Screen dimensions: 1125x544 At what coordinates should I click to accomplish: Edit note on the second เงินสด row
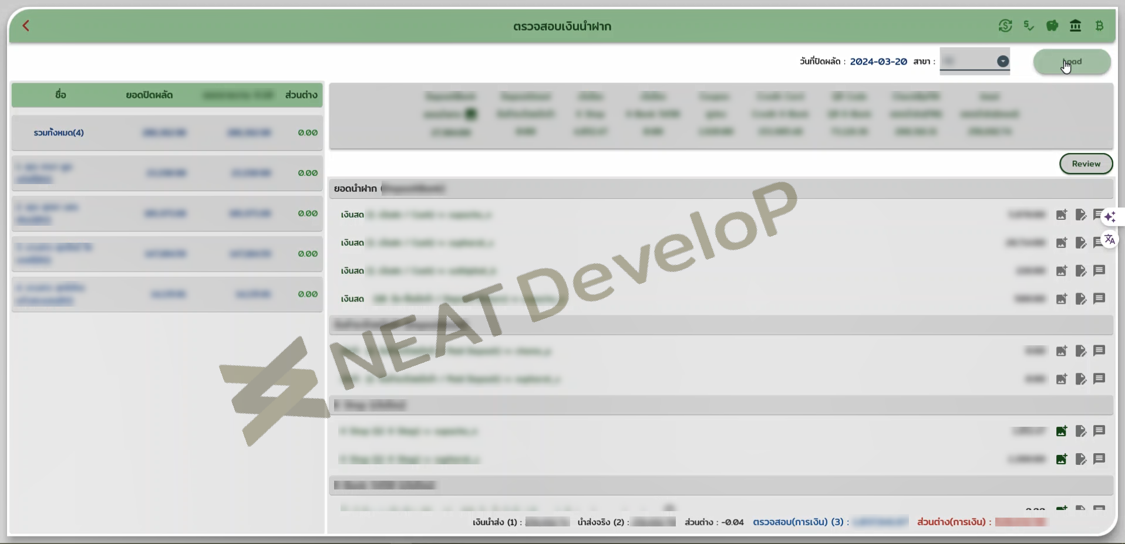click(x=1080, y=243)
